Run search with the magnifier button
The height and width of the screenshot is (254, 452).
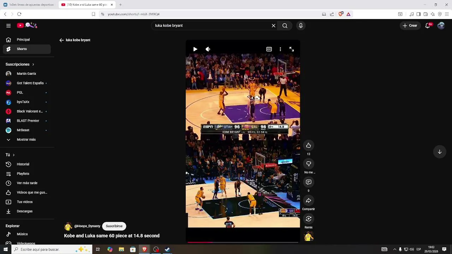pos(285,25)
